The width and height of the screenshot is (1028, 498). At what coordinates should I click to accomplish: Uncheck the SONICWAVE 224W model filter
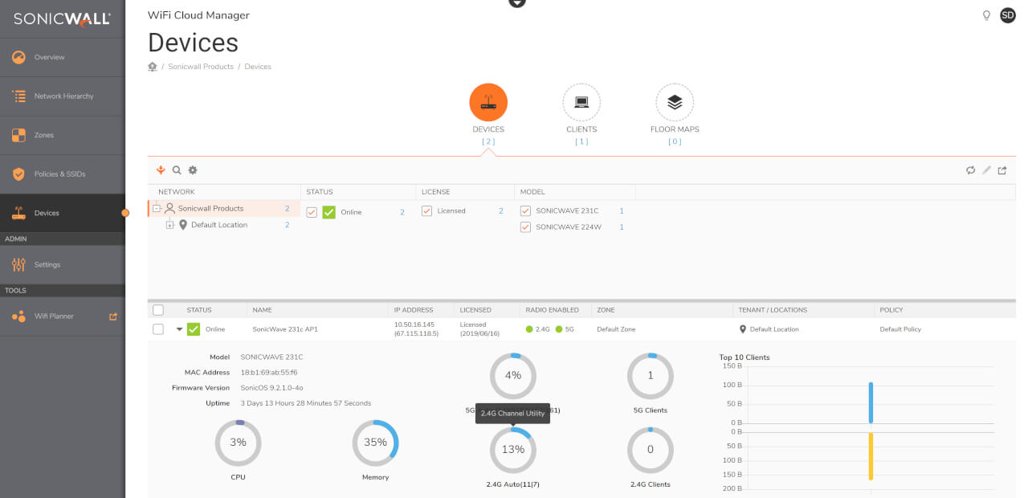click(525, 227)
